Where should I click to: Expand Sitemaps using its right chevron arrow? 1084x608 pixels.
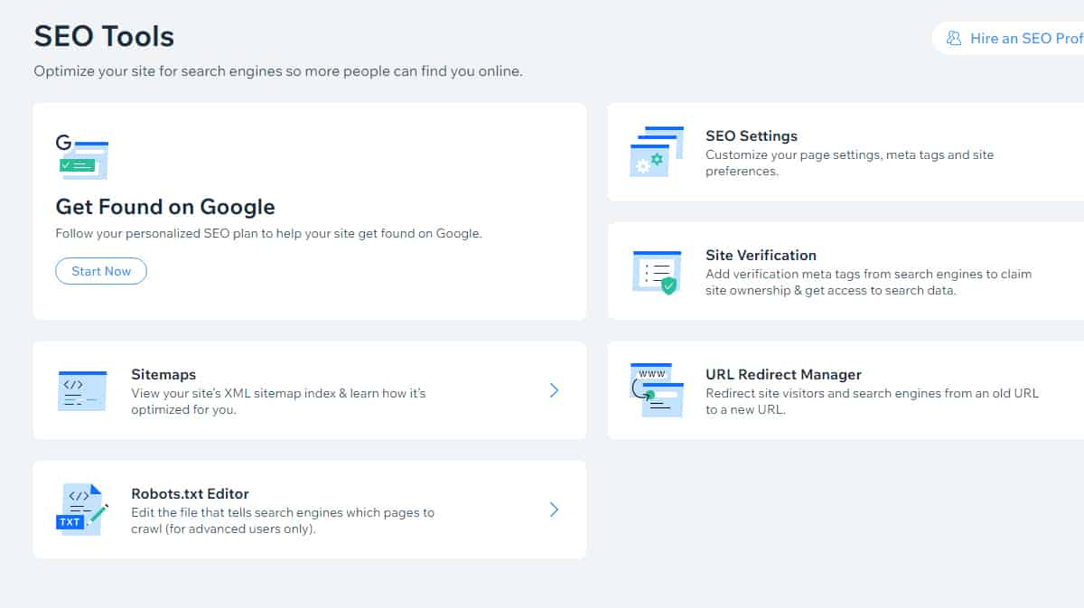tap(554, 390)
